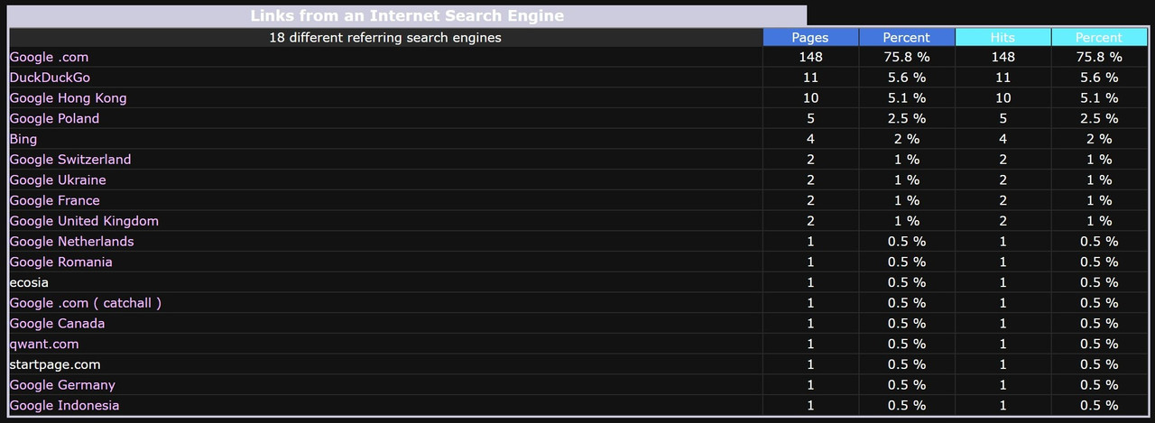1155x423 pixels.
Task: Select the Hits percent 5.6 % for DuckDuckGo
Action: (x=1099, y=78)
